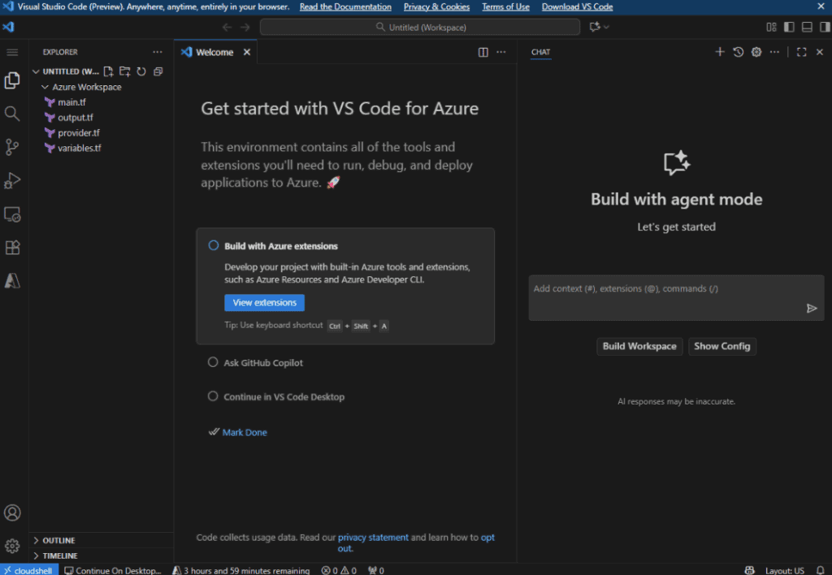Open the Run and Debug view
Viewport: 832px width, 575px height.
[x=12, y=180]
